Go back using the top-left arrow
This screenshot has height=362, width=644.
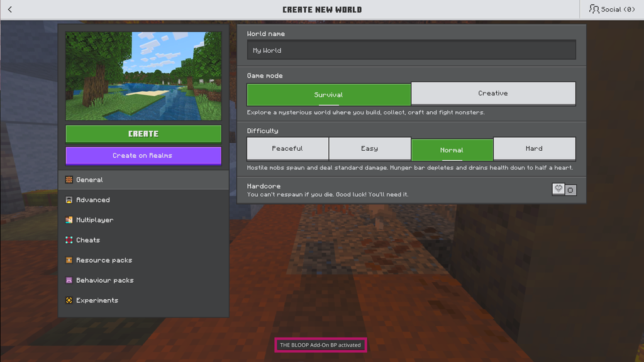[10, 9]
